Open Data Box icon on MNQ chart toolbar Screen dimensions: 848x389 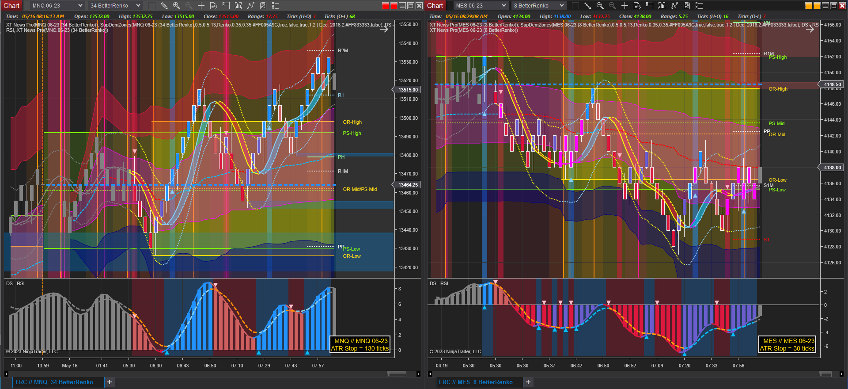(x=213, y=6)
